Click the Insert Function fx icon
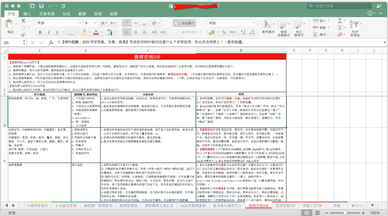The width and height of the screenshot is (388, 216). (51, 43)
